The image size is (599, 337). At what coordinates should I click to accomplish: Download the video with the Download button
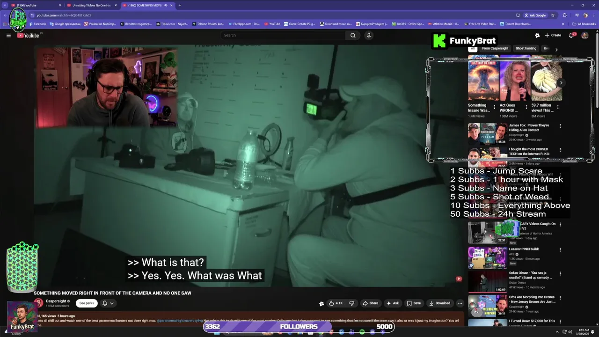tap(439, 303)
